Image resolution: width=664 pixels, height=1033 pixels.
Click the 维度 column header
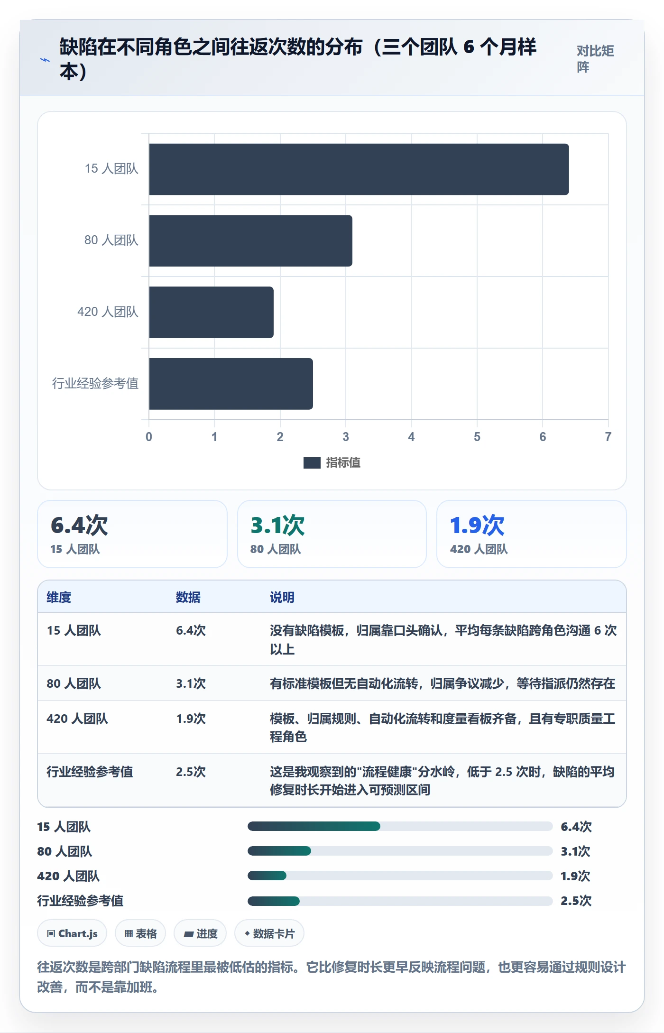pos(59,597)
